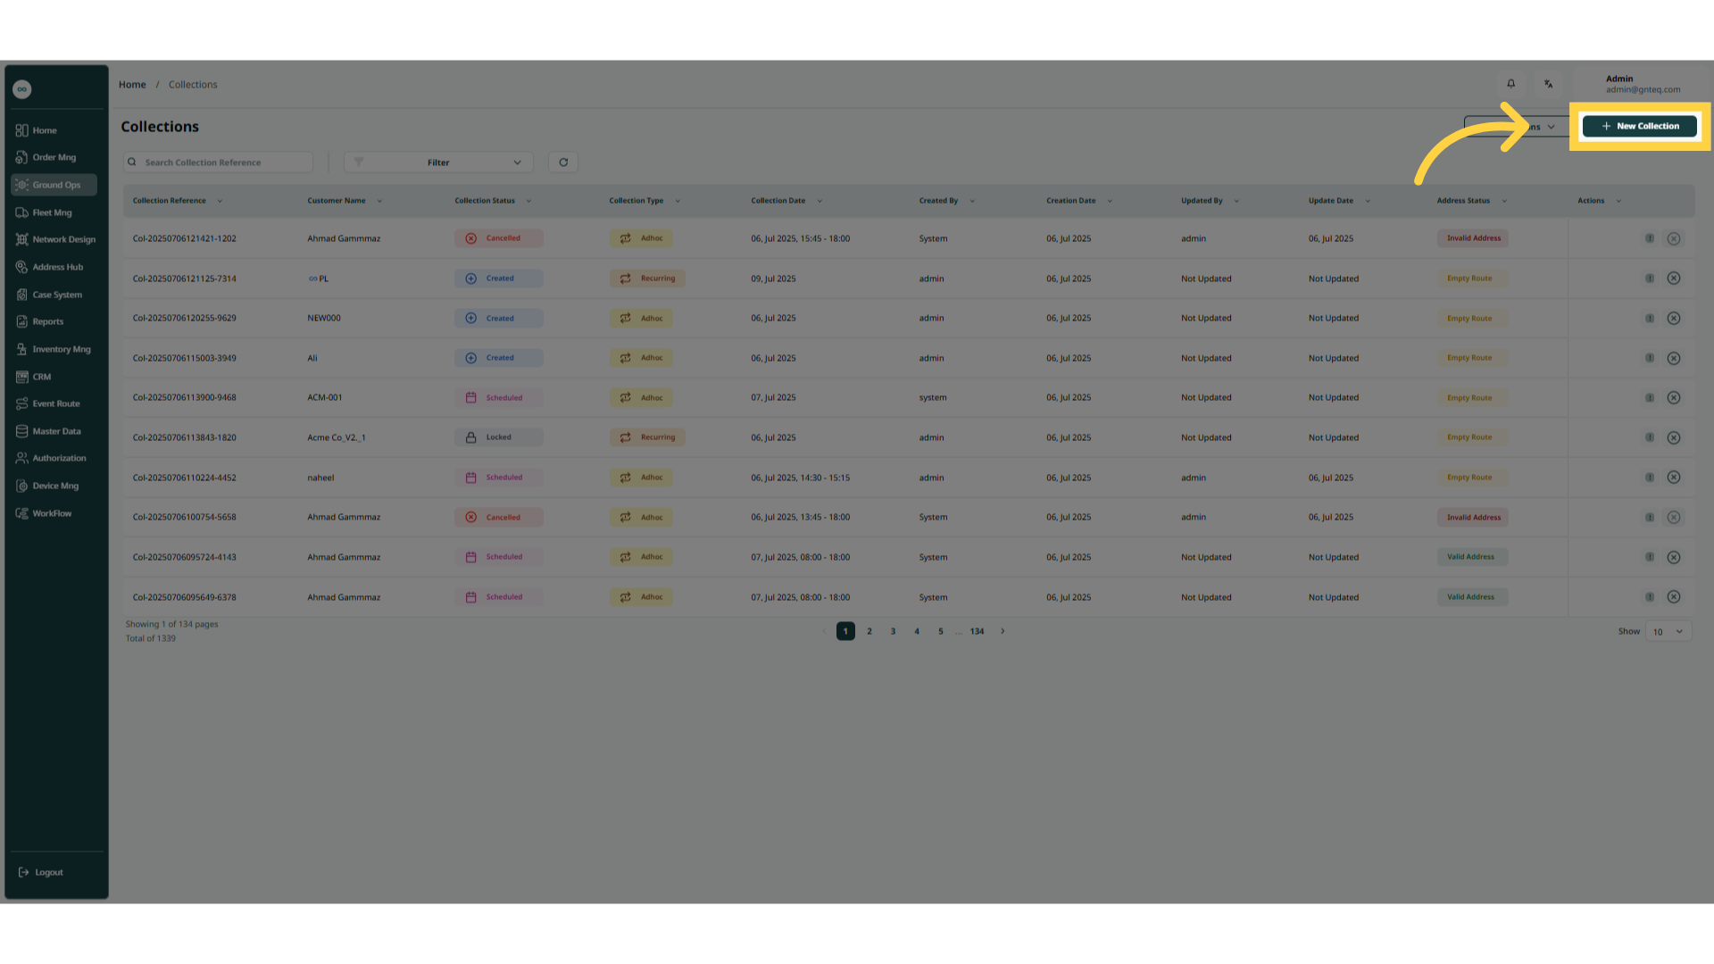Click customer name naheel
1714x964 pixels.
pos(320,478)
